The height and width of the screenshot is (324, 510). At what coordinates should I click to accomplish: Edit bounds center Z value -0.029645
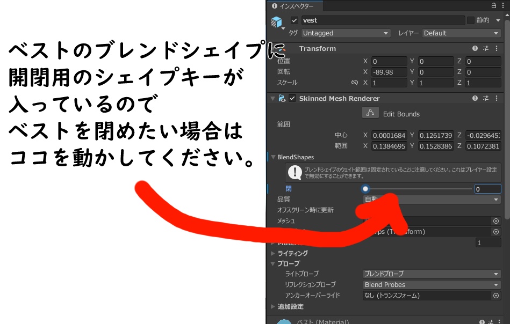point(483,135)
